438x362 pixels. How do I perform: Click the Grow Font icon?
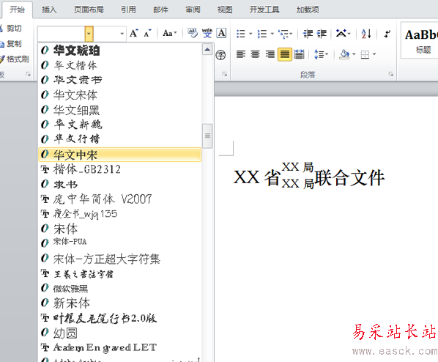click(x=134, y=34)
